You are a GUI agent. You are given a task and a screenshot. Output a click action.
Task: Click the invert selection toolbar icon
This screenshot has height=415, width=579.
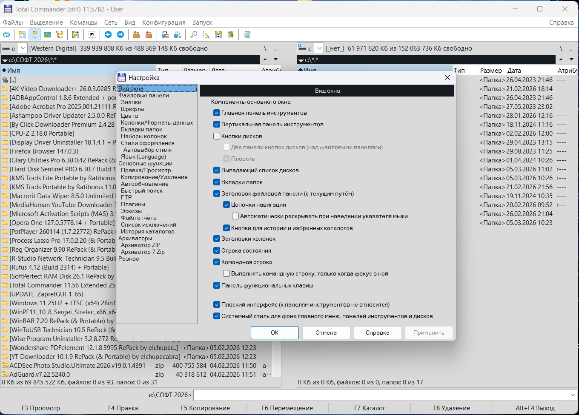[92, 35]
